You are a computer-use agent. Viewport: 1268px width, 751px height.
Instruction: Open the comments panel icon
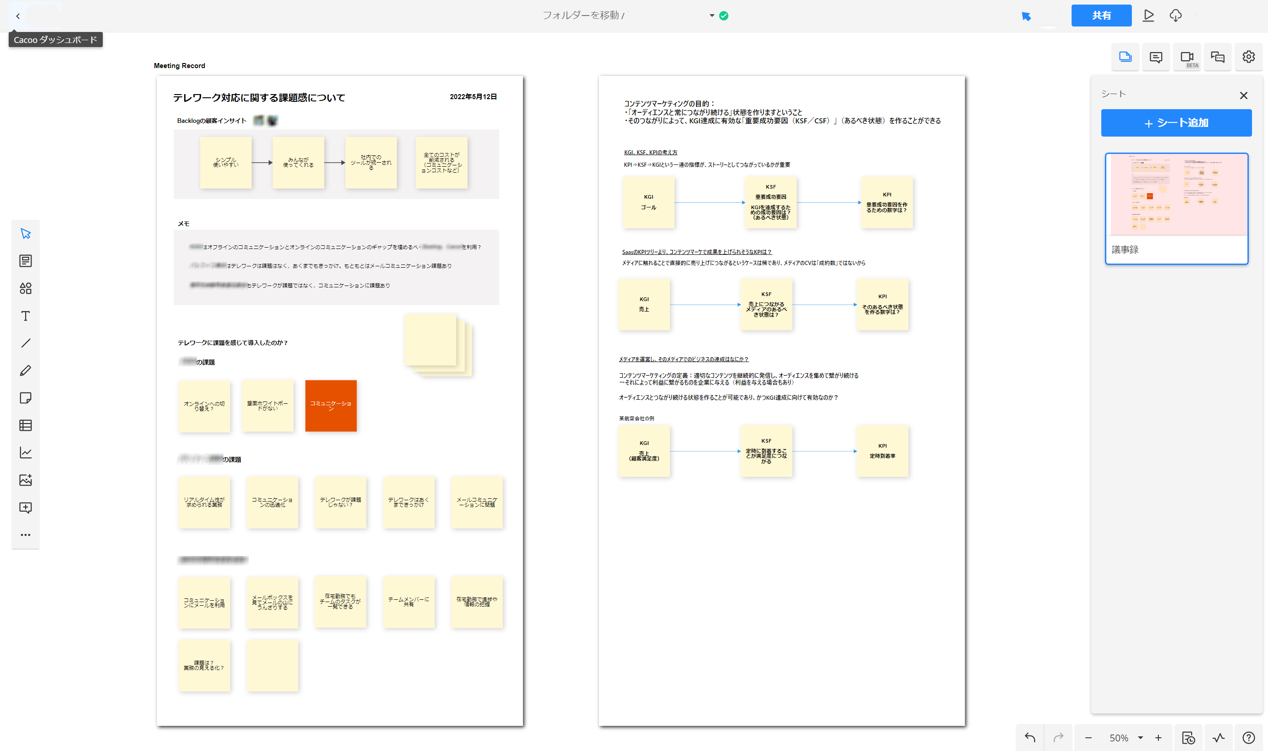1156,57
